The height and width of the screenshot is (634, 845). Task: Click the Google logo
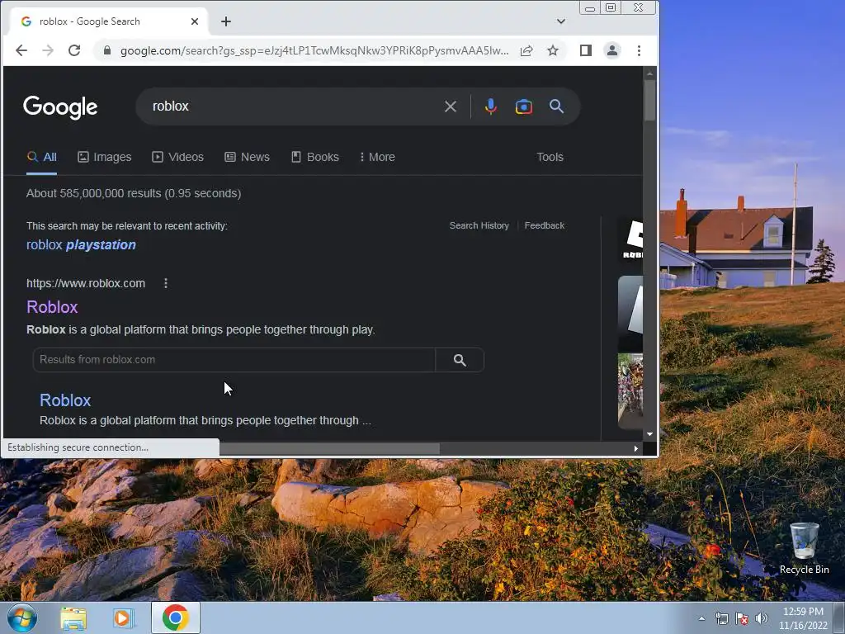(x=60, y=107)
